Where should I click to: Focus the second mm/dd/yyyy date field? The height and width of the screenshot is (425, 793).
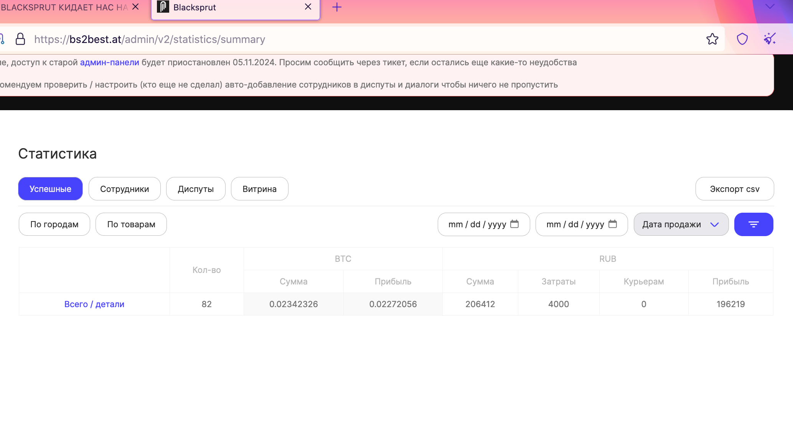point(581,224)
